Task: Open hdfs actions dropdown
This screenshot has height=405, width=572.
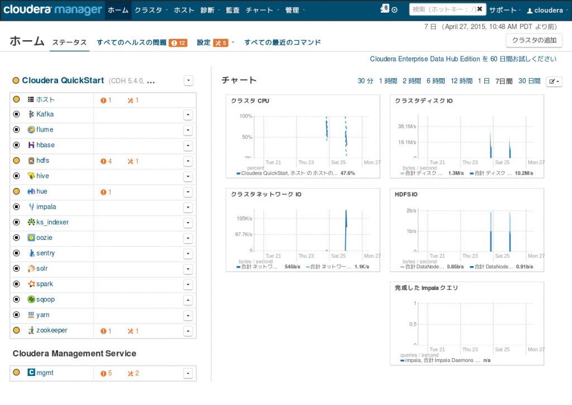Action: tap(188, 161)
